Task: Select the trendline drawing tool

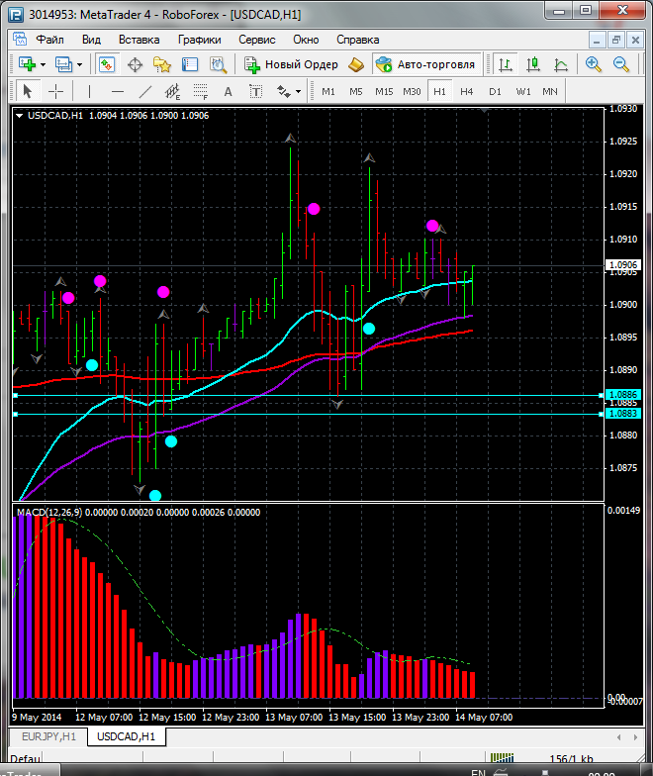Action: [x=145, y=91]
